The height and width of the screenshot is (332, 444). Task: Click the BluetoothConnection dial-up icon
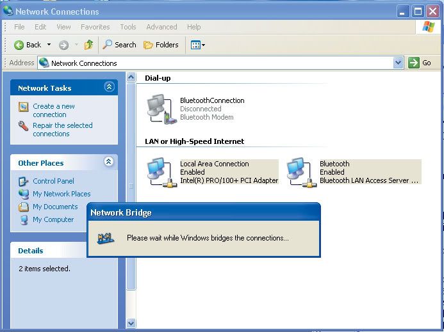coord(161,109)
